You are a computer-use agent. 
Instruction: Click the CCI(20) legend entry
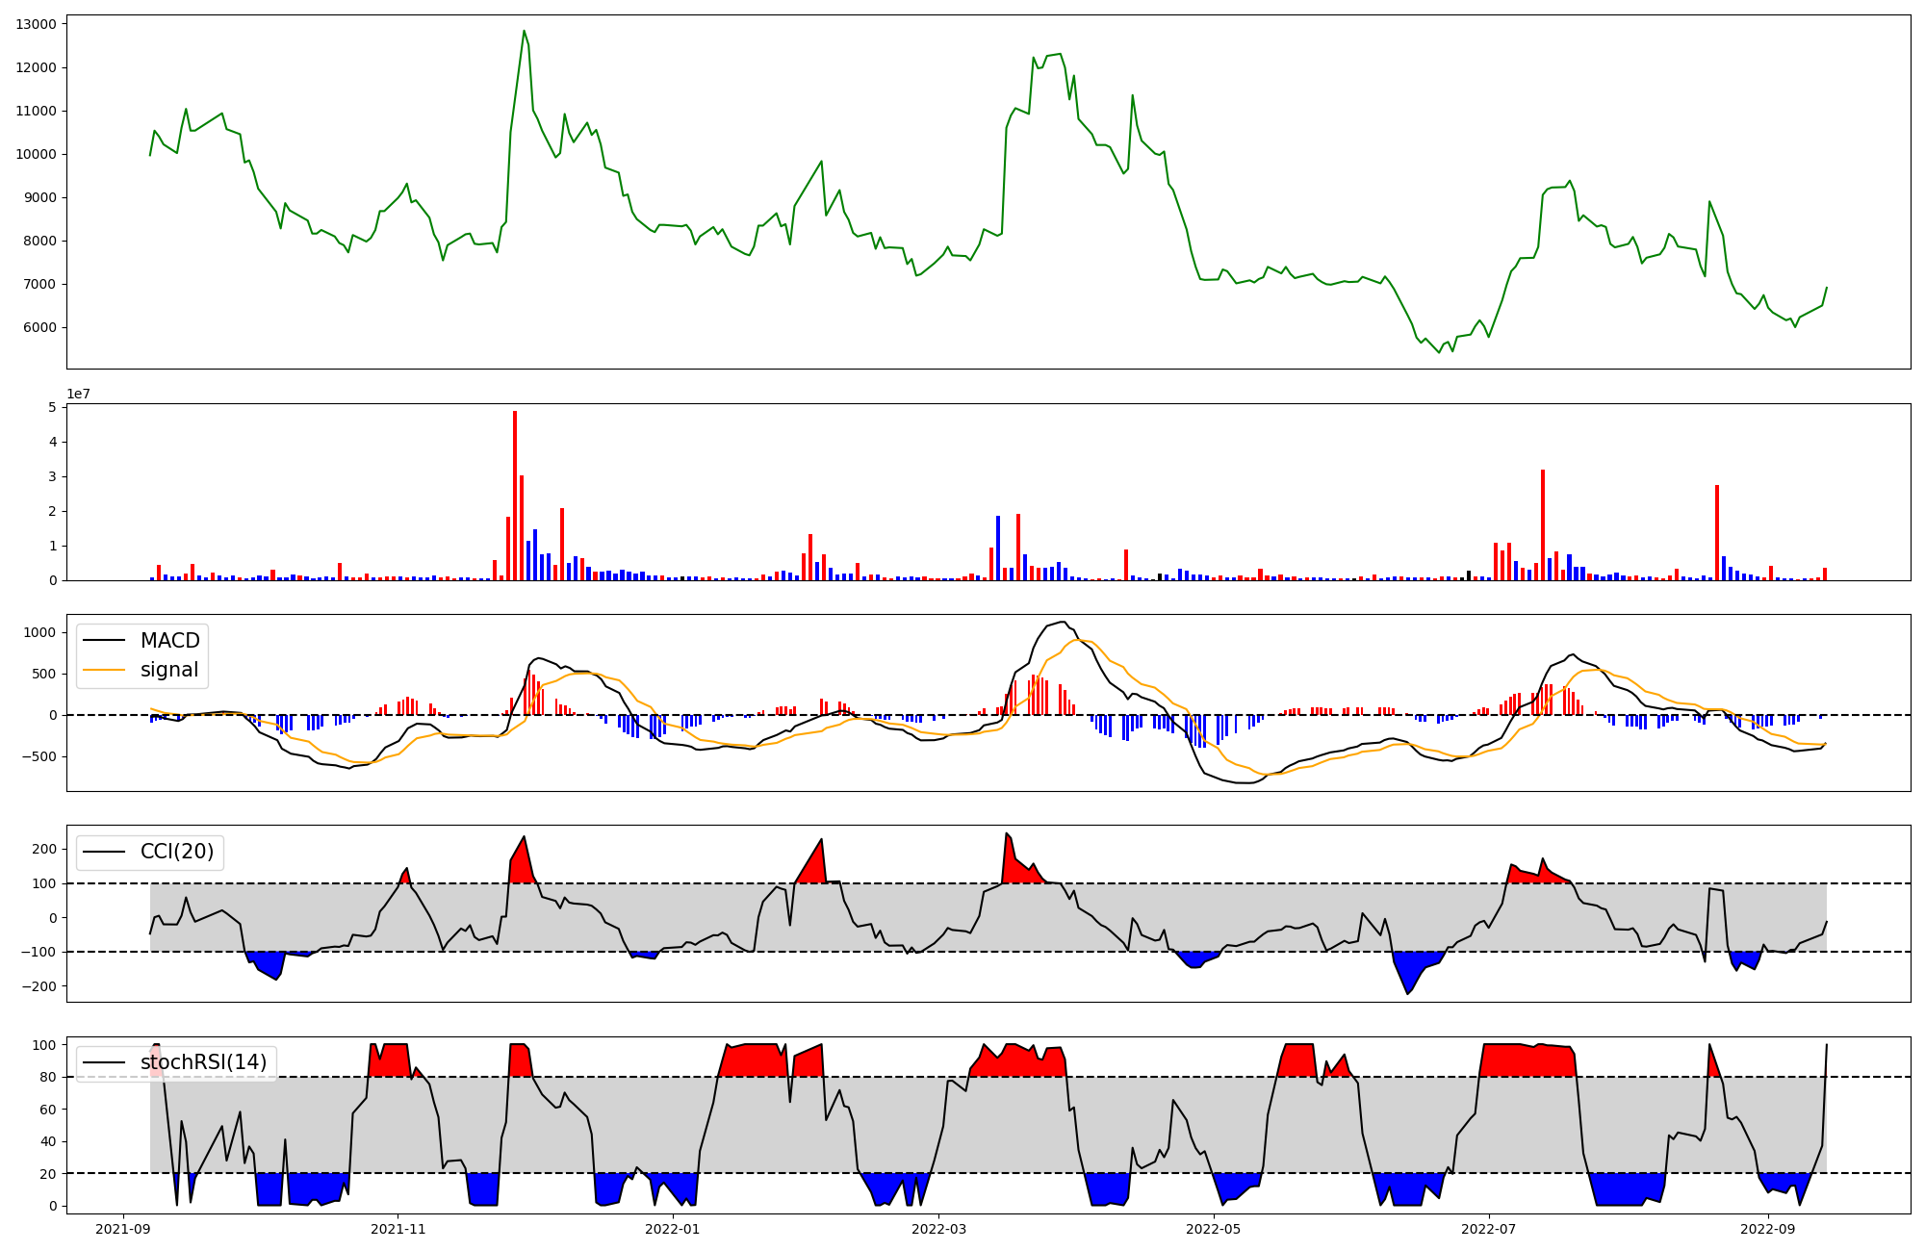pos(177,852)
